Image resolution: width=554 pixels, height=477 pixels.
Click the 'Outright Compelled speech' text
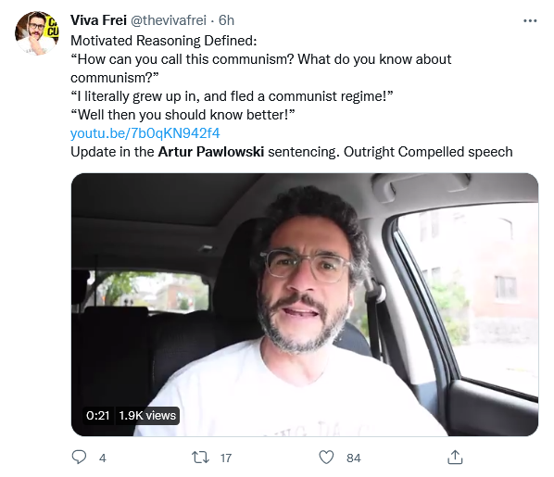(x=428, y=152)
